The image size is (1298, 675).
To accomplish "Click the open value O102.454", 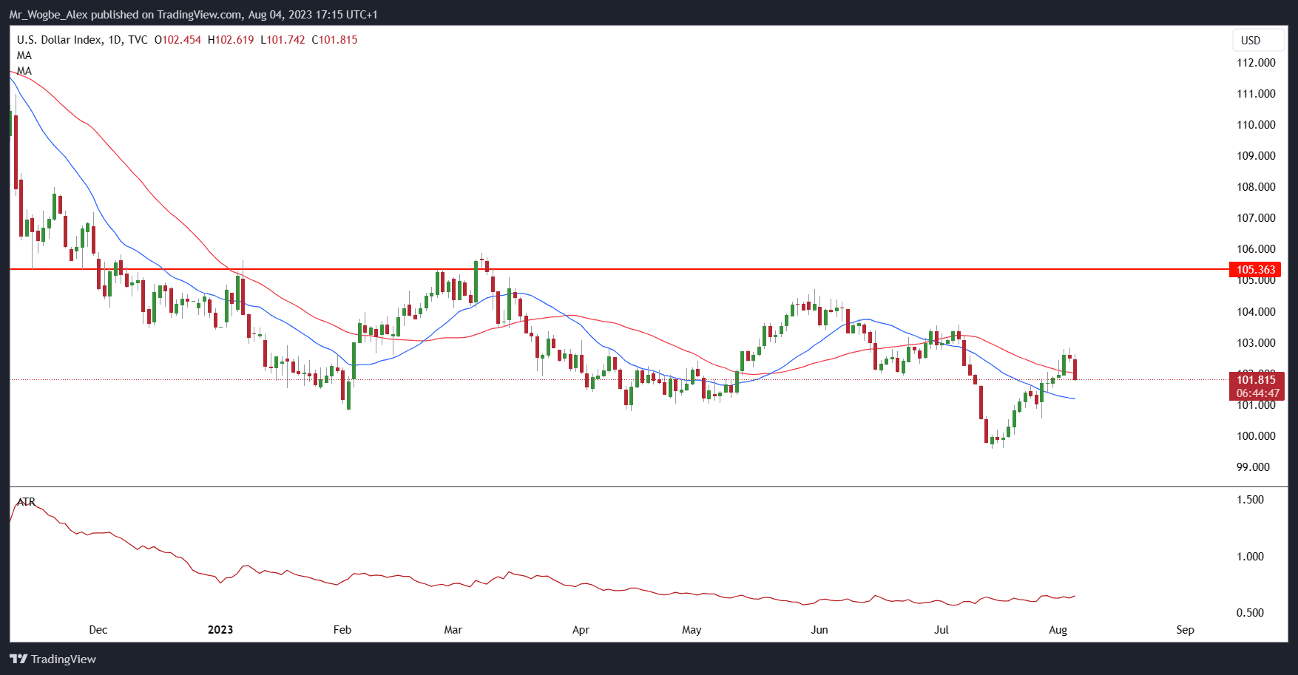I will (x=178, y=40).
